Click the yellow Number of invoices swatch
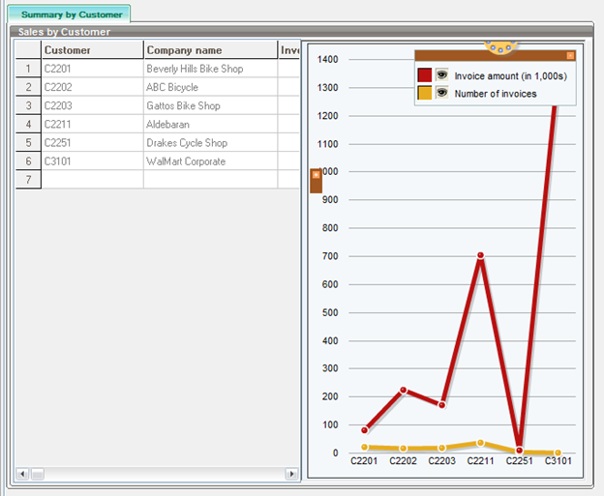 pyautogui.click(x=424, y=94)
